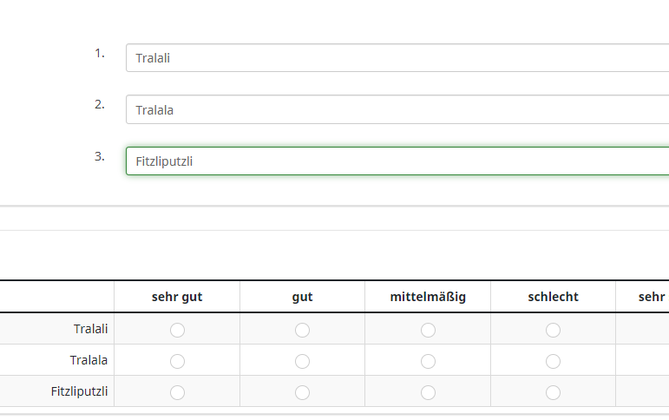Screen dimensions: 669x420
Task: Choose 'mittelmäßig' in the Fitzliputzli row
Action: click(428, 392)
